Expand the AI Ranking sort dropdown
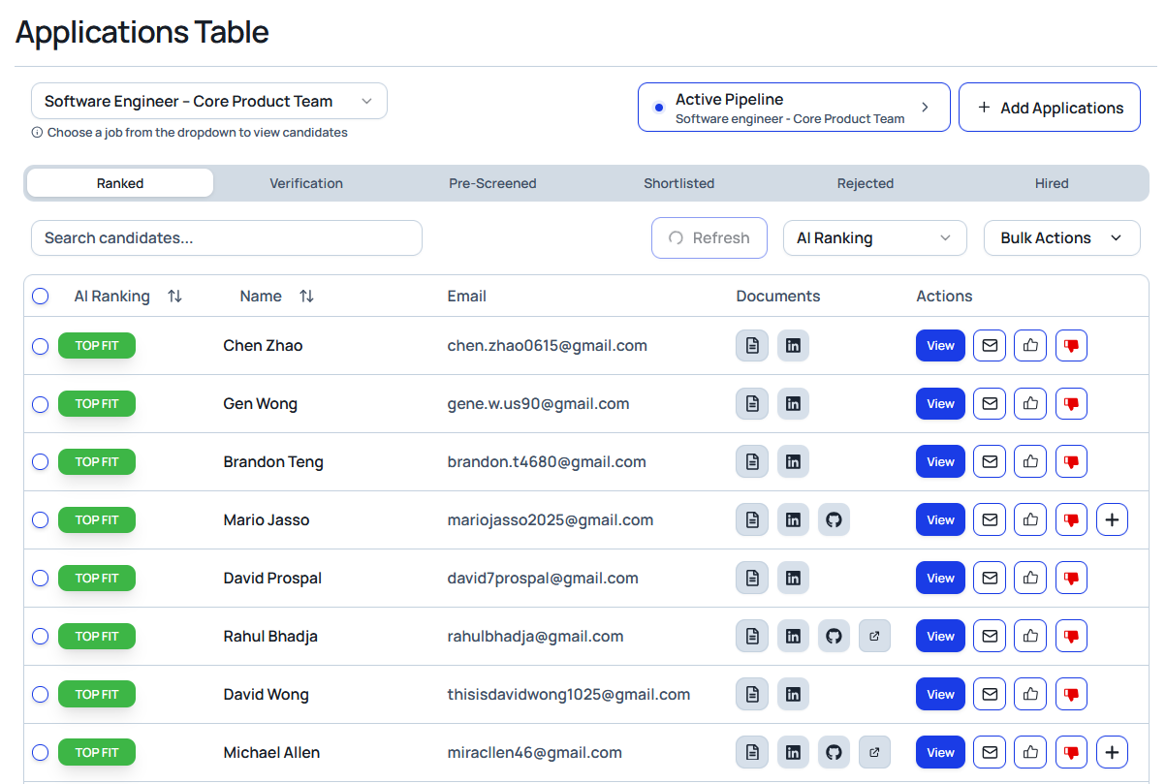 pos(874,238)
